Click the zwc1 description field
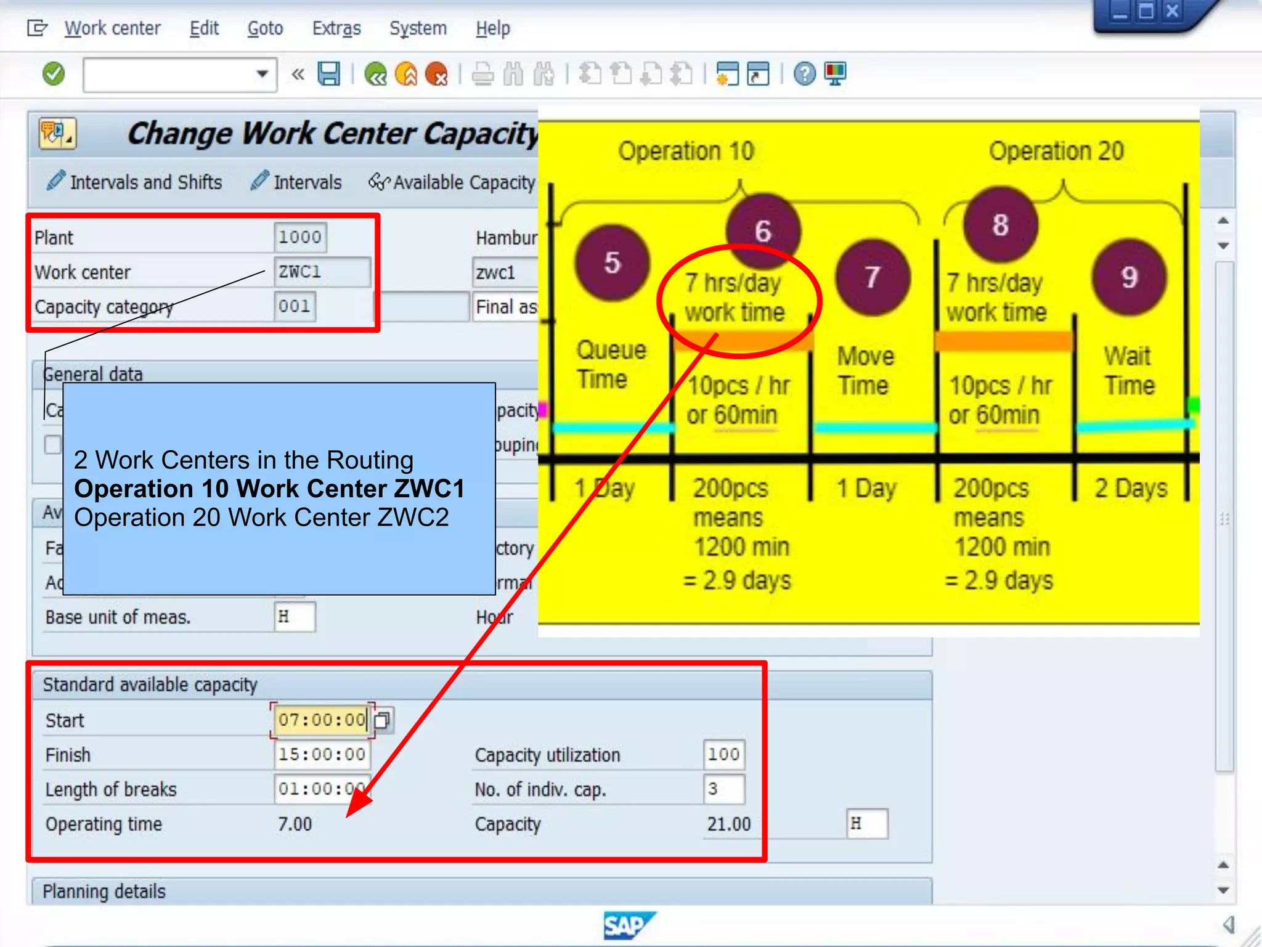Viewport: 1262px width, 947px height. click(505, 272)
